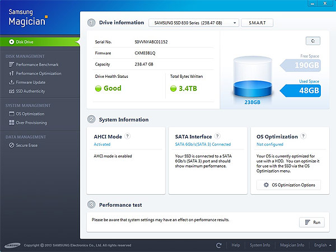Select Disk Drive in the sidebar
This screenshot has height=252, width=336.
click(x=40, y=42)
